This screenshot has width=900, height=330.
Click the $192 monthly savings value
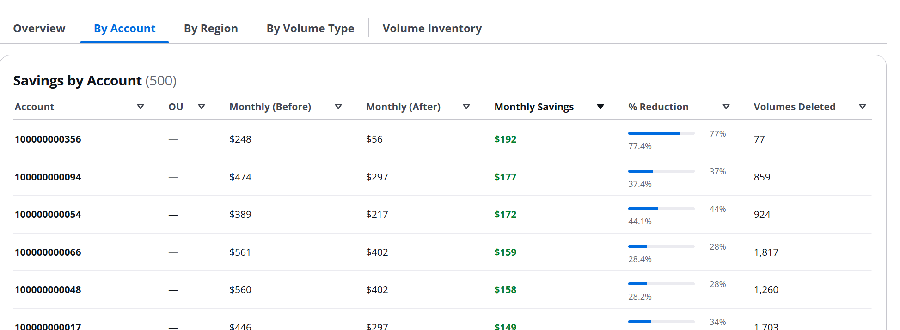coord(505,139)
